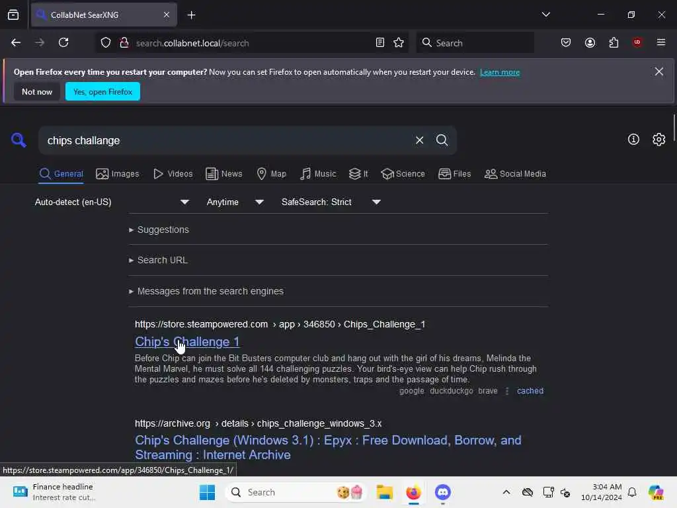This screenshot has height=508, width=677.
Task: Switch to the Music search tab
Action: pos(318,174)
